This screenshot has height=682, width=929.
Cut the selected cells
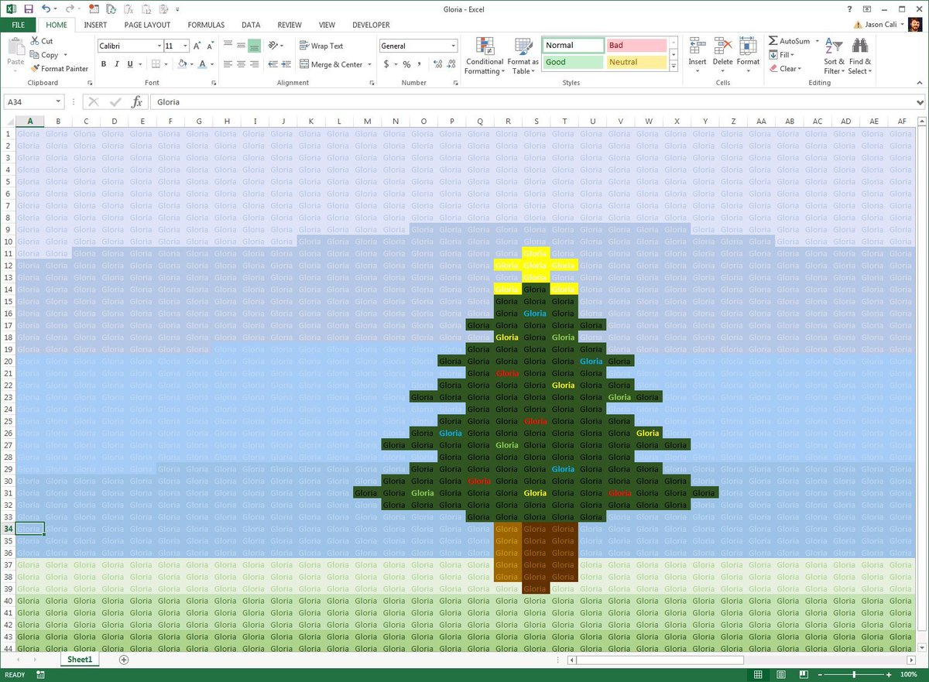[x=42, y=41]
